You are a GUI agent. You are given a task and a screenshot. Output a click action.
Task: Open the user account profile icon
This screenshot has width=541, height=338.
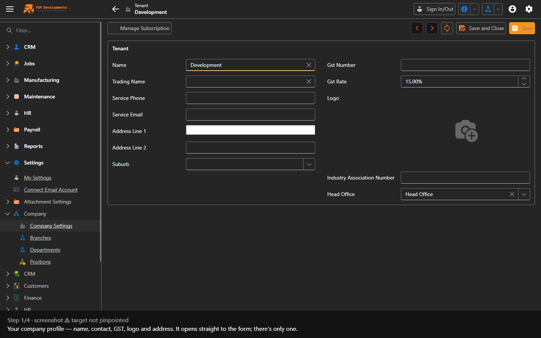click(x=512, y=9)
